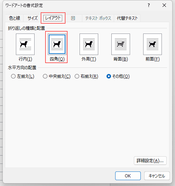
Task: Click the テキスト ボックス tab
Action: 98,18
